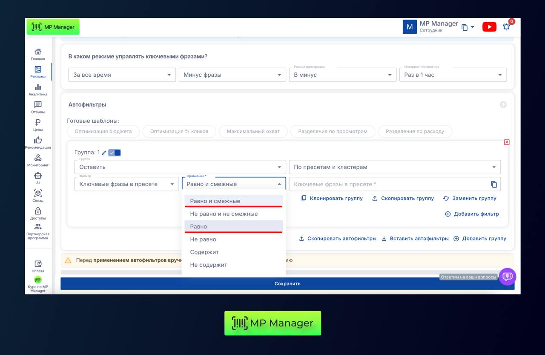The image size is (545, 355).
Task: Open the YouTube icon in header
Action: point(489,27)
